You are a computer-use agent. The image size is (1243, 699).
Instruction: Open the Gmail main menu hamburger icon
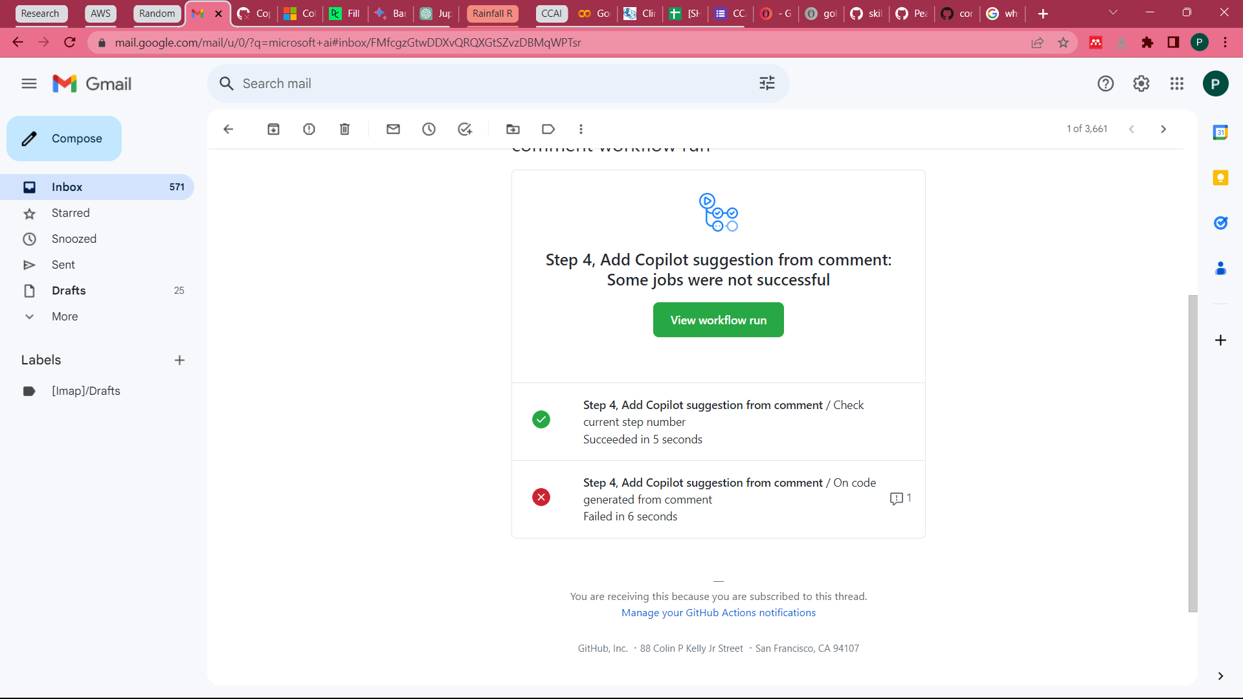[x=29, y=83]
